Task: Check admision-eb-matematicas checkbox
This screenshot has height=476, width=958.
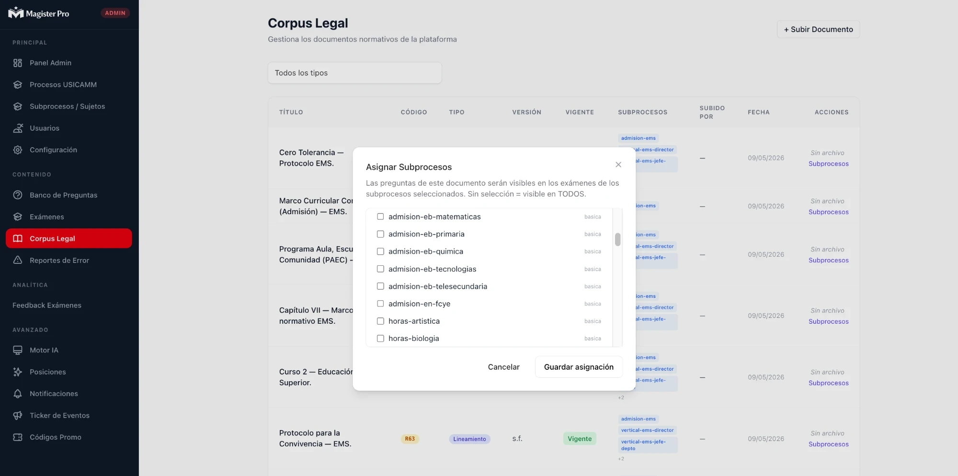Action: [x=380, y=216]
